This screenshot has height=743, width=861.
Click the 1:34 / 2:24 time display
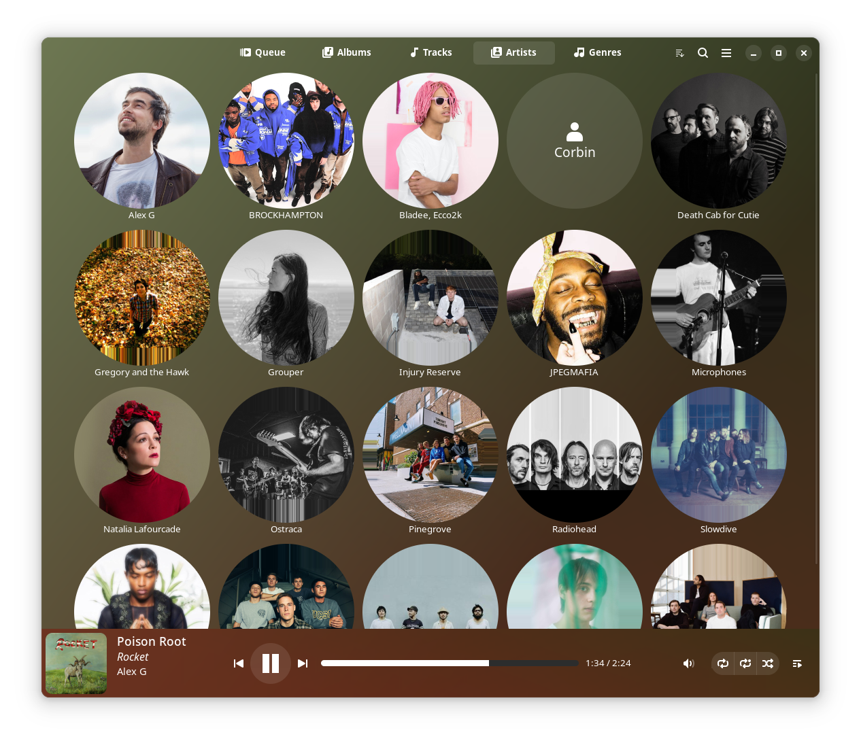click(x=608, y=663)
